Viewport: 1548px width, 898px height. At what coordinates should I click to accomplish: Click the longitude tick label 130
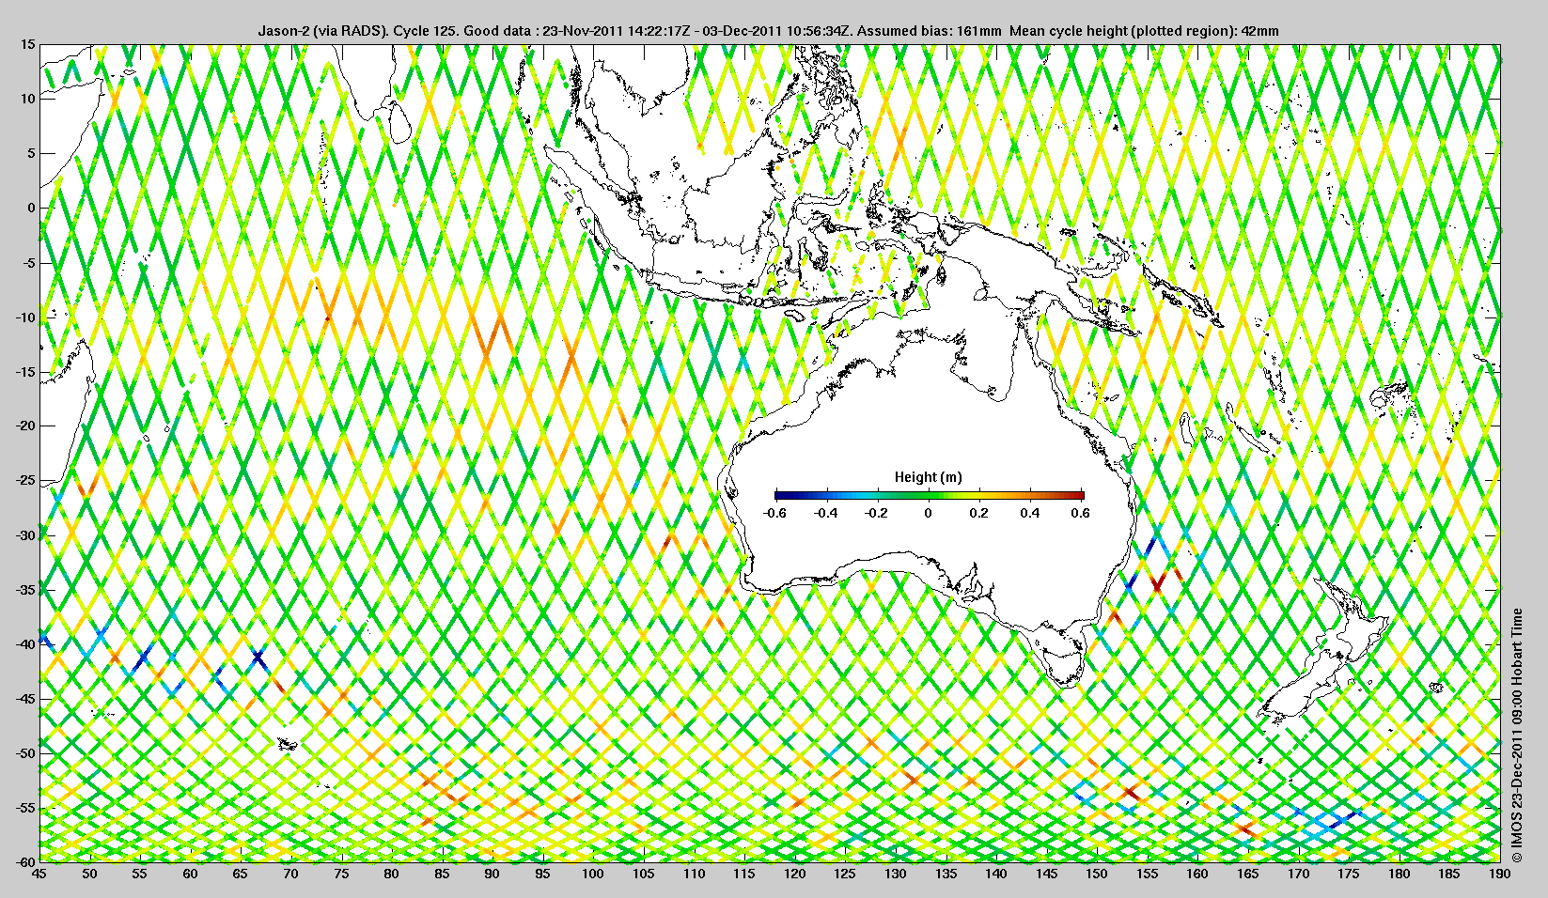(896, 874)
